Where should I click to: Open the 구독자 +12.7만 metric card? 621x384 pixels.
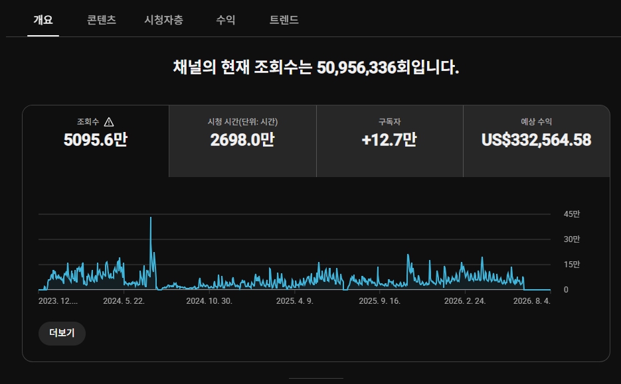click(x=390, y=141)
